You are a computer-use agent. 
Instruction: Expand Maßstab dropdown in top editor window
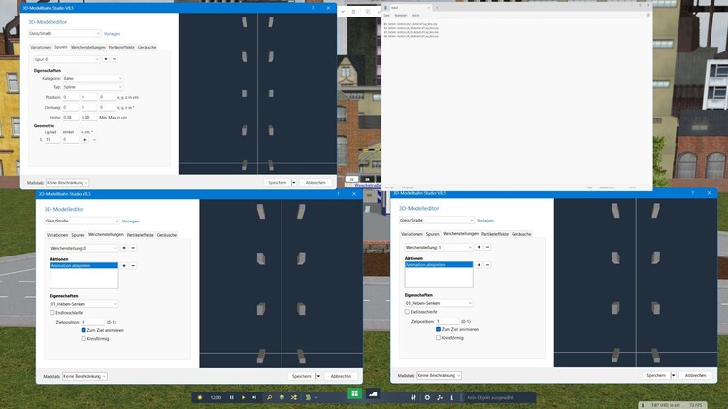(67, 182)
